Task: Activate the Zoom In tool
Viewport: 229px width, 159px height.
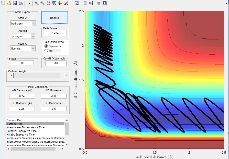Action: click(37, 3)
